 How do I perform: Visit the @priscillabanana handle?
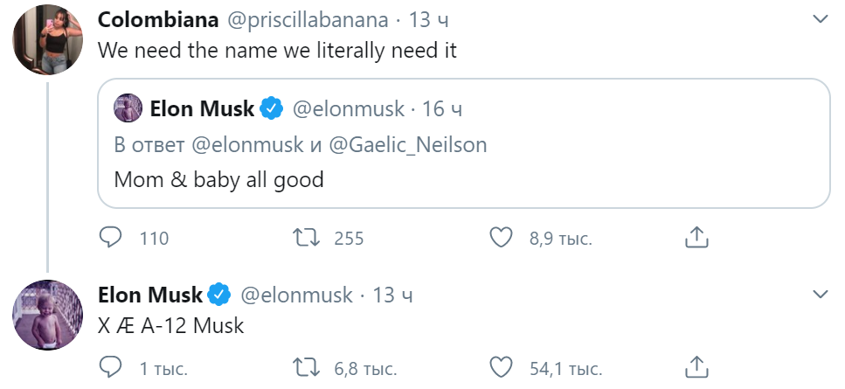tap(308, 20)
